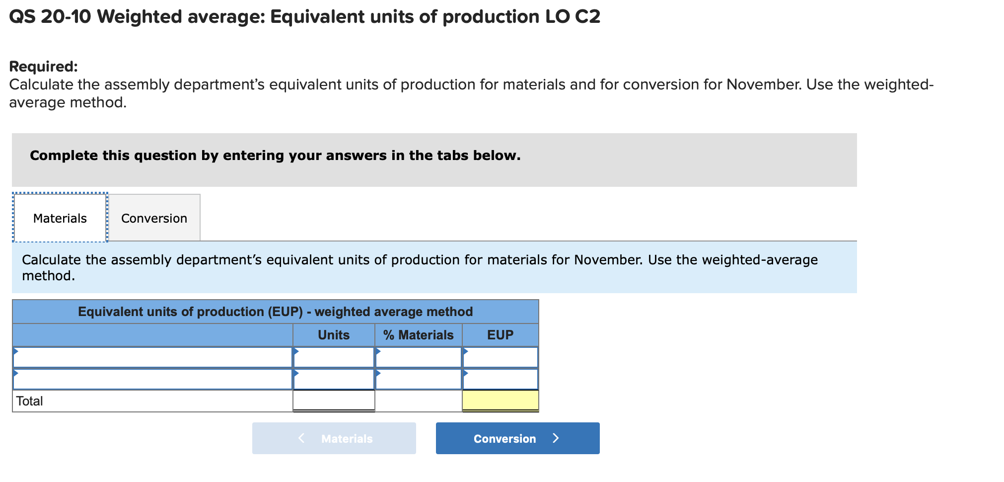Viewport: 1004px width, 482px height.
Task: Click the EUP table header label
Action: 500,334
